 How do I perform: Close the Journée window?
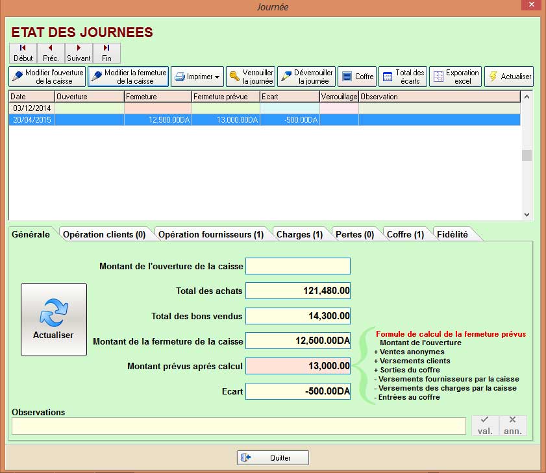click(x=531, y=5)
